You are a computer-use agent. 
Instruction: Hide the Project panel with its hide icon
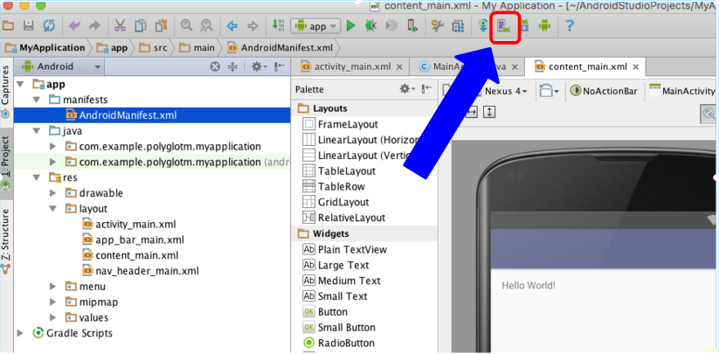click(280, 67)
